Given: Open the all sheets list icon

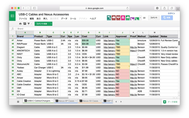Looking at the screenshot, I should 18,102.
